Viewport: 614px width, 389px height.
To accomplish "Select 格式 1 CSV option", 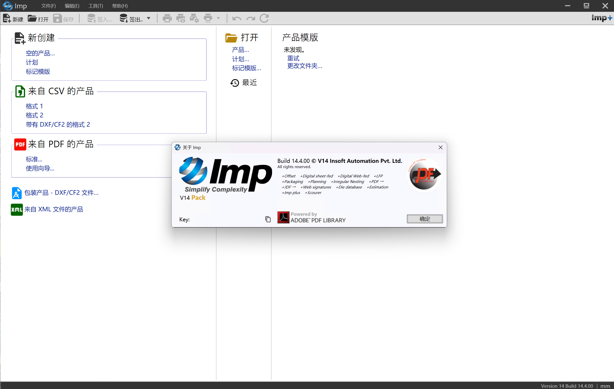I will [34, 106].
